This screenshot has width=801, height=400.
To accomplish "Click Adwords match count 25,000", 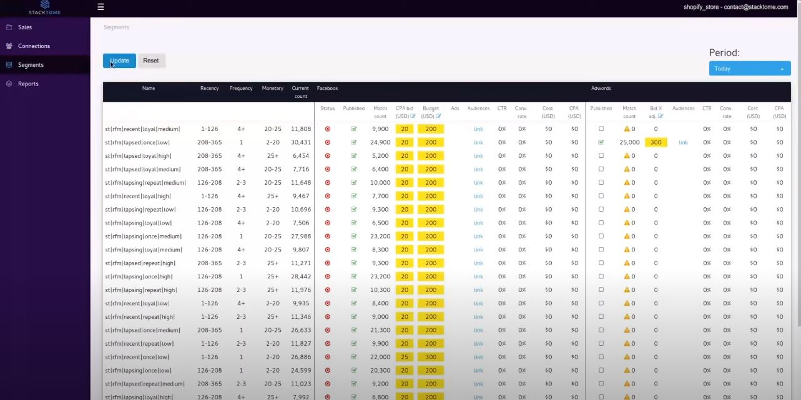I will 629,142.
